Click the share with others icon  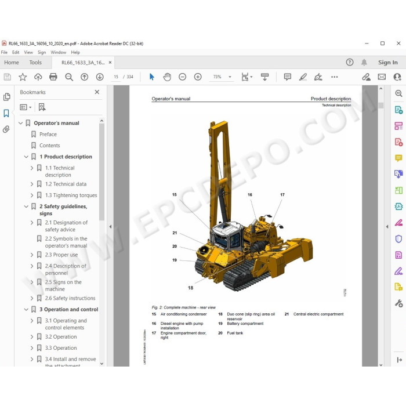[397, 77]
